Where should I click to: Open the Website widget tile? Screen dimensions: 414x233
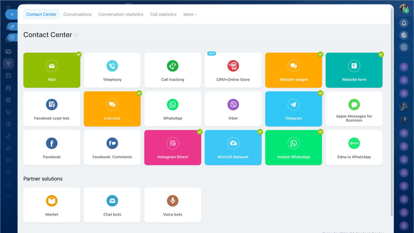tap(294, 70)
